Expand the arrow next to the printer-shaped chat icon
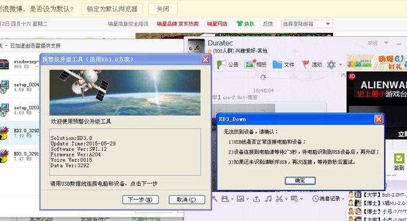 coord(233,199)
